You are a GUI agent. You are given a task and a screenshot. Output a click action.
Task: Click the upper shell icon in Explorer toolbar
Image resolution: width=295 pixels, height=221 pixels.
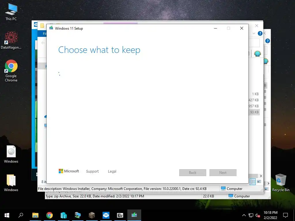pyautogui.click(x=257, y=54)
